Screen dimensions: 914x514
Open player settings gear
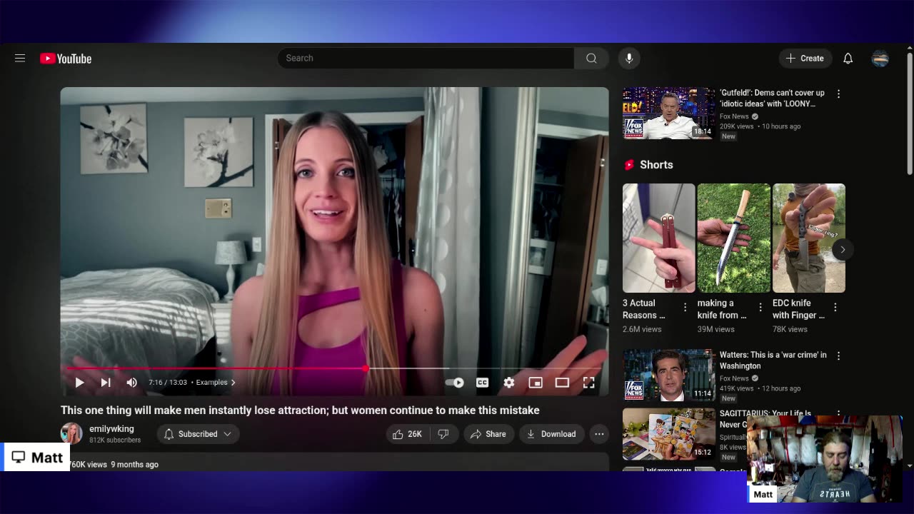(x=509, y=383)
